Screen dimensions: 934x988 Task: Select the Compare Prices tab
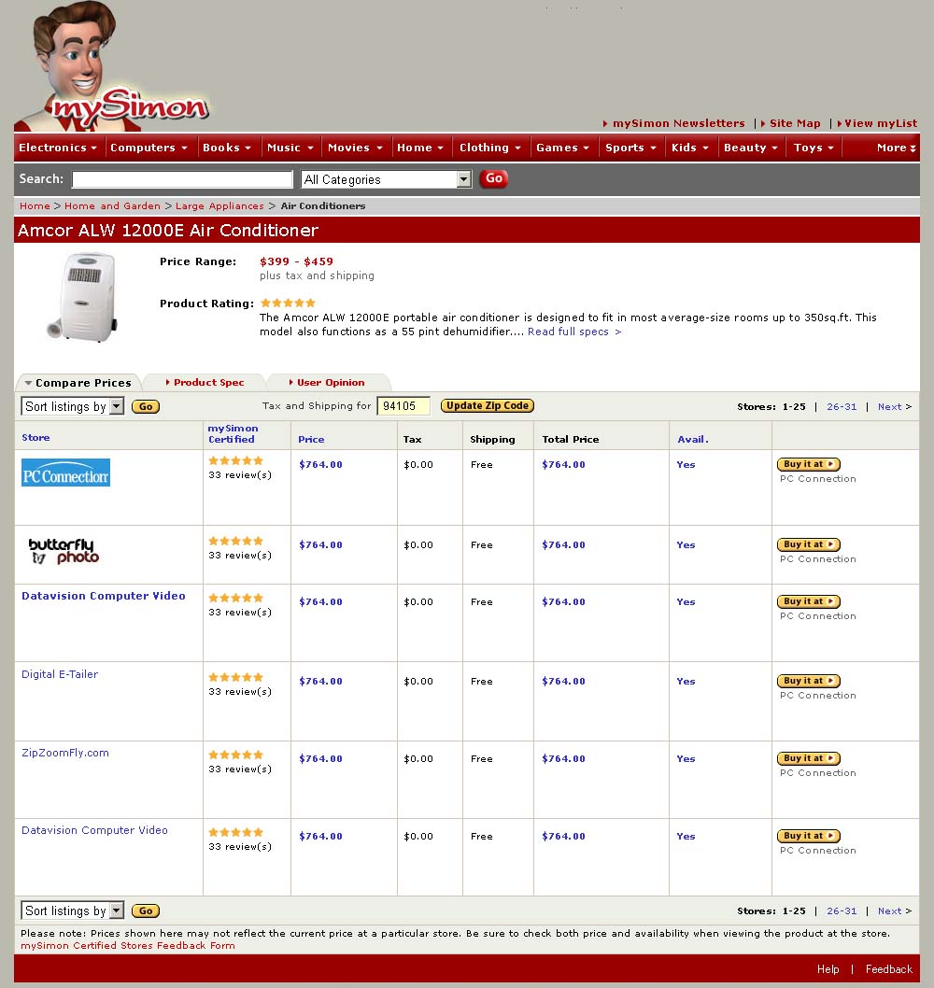point(78,383)
